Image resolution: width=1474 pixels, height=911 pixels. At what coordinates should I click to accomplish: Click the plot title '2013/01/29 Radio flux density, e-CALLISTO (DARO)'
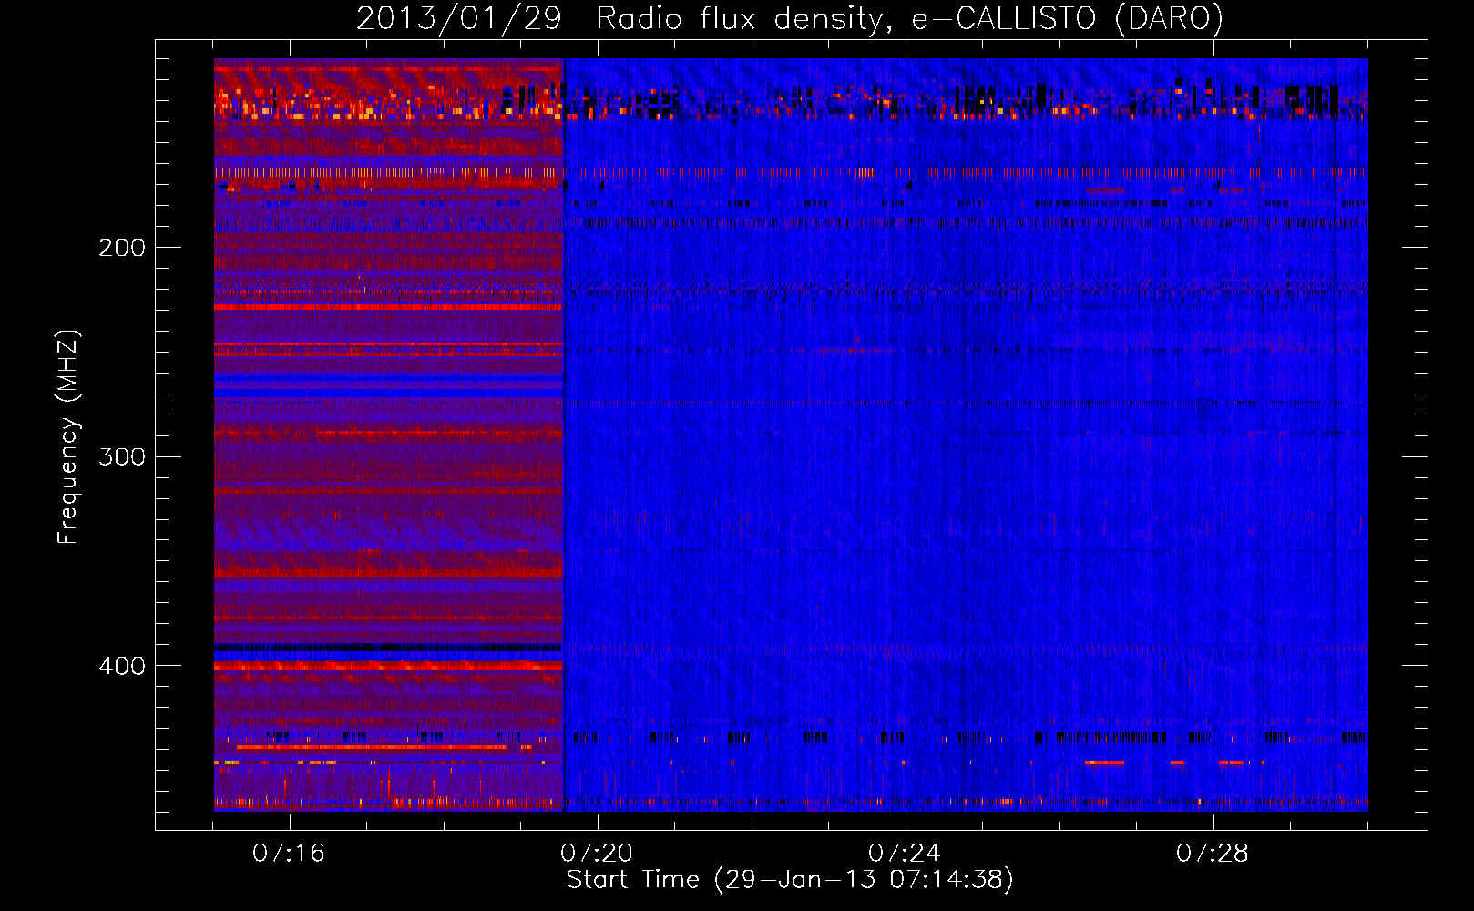(x=790, y=18)
